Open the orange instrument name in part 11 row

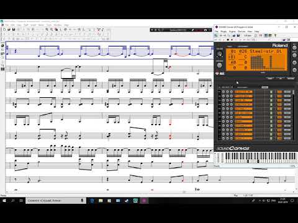point(243,134)
